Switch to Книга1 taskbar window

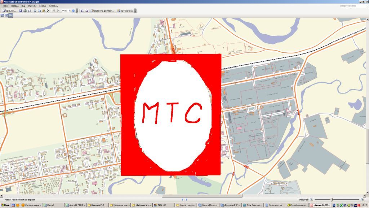53,205
